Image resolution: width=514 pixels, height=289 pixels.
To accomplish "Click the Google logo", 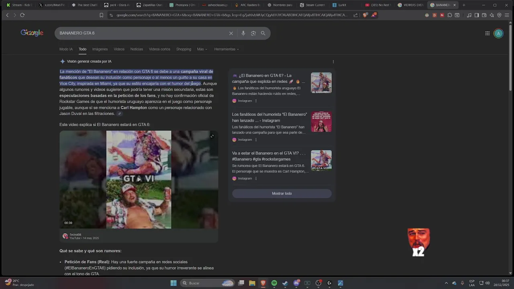I will pos(32,33).
